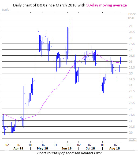Image resolution: width=138 pixels, height=157 pixels.
Task: Click the May 18 month label
Action: point(43,148)
